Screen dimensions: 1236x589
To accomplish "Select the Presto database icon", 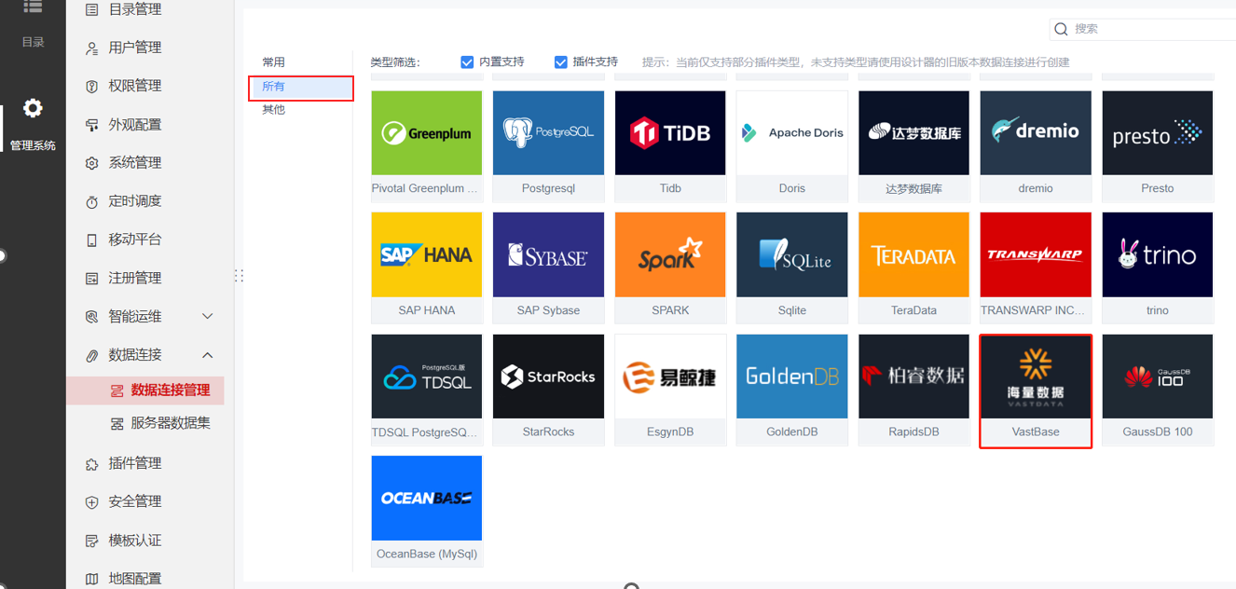I will pos(1158,133).
